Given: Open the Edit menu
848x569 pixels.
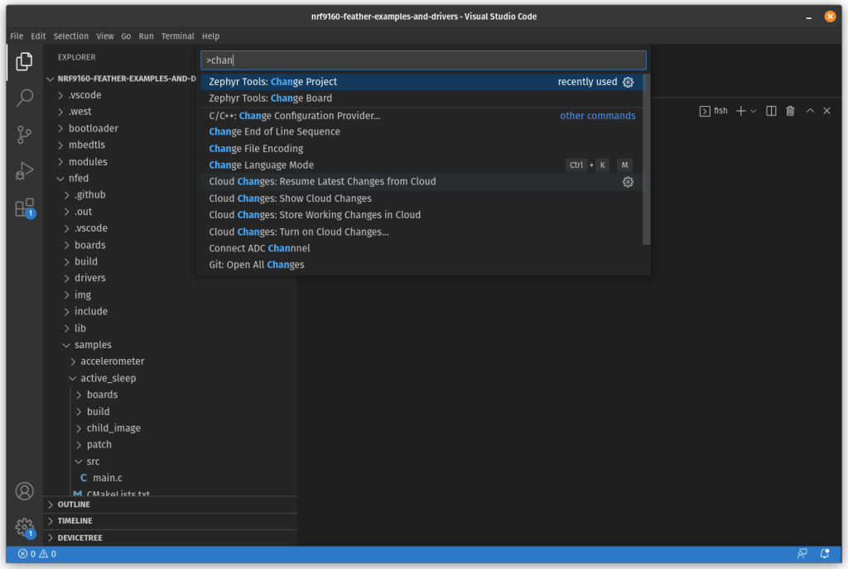Looking at the screenshot, I should (x=38, y=36).
